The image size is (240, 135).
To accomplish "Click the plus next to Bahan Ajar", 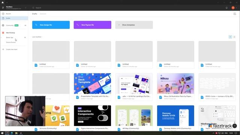I will pyautogui.click(x=25, y=37).
